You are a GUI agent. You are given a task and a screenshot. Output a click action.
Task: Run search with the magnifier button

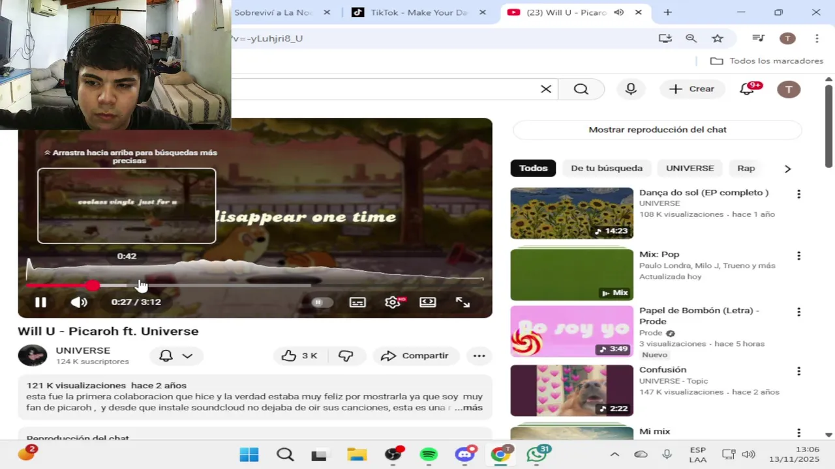pos(581,89)
